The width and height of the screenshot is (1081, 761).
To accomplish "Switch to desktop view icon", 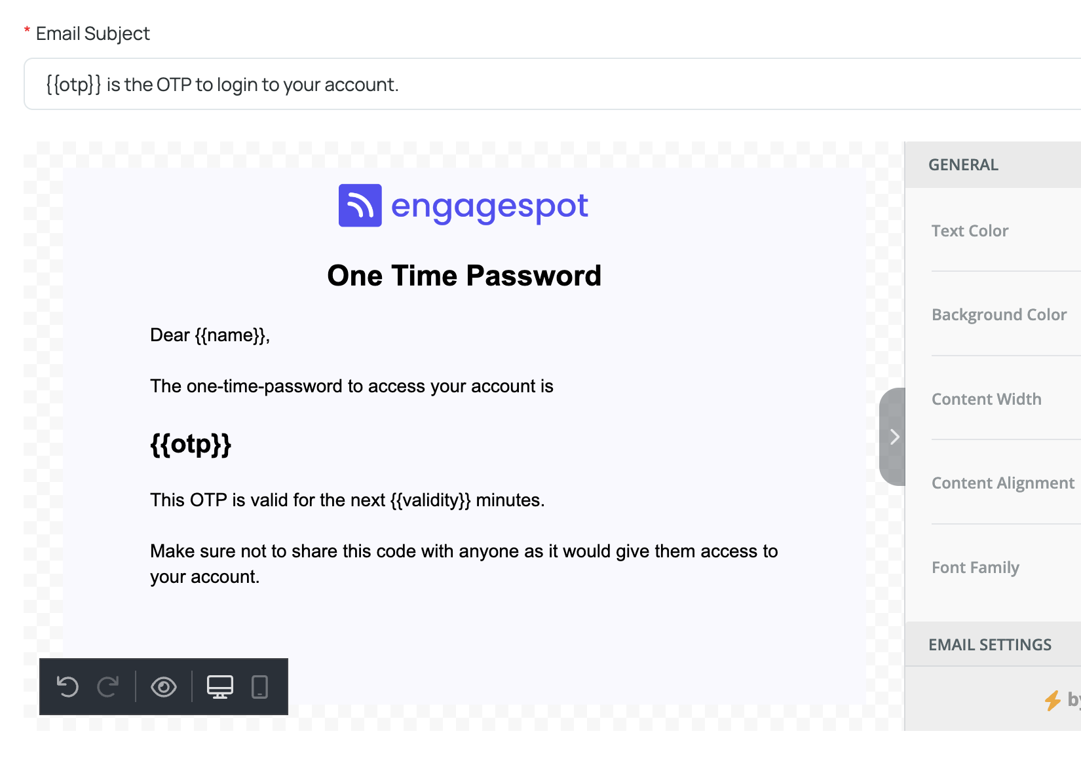I will pyautogui.click(x=220, y=687).
